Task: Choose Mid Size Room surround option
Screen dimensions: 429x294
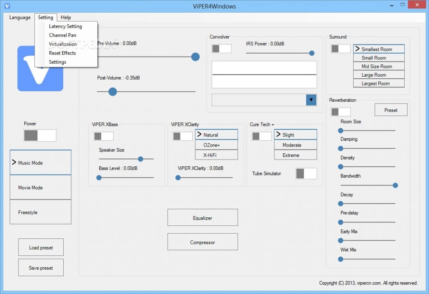Action: click(x=379, y=66)
